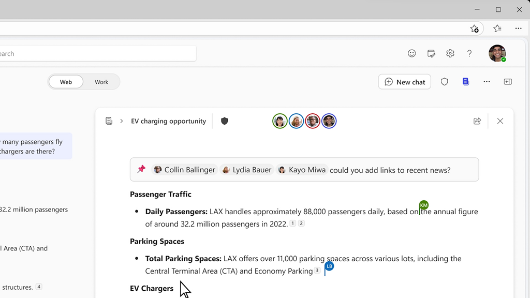Image resolution: width=530 pixels, height=298 pixels.
Task: Switch to the Work toggle option
Action: pos(101,82)
